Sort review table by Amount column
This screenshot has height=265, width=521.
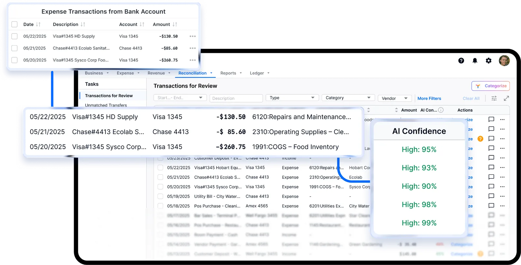tap(396, 110)
